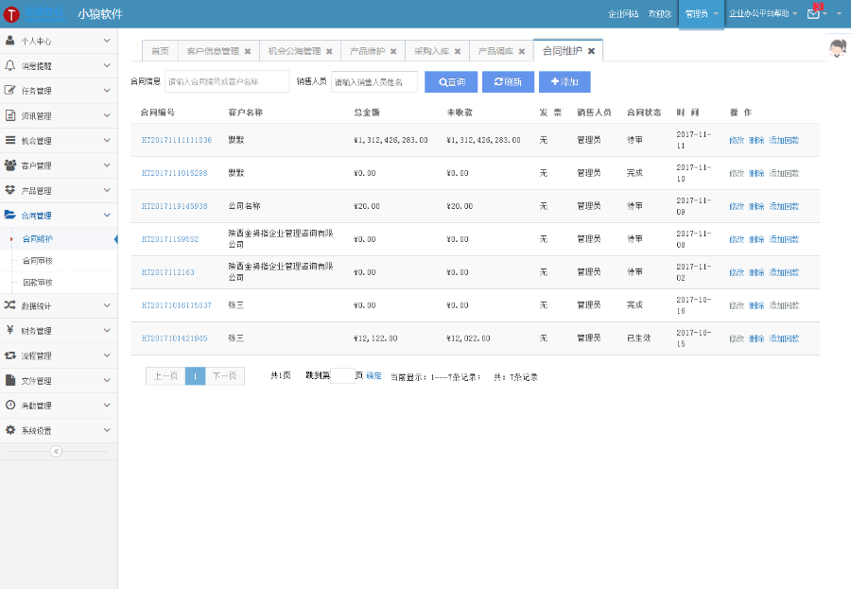Click the 数据统计 shuffle icon
Screen dimensions: 851x589
click(9, 305)
